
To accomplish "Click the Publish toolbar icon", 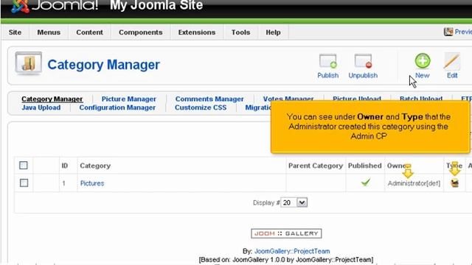I will click(327, 61).
